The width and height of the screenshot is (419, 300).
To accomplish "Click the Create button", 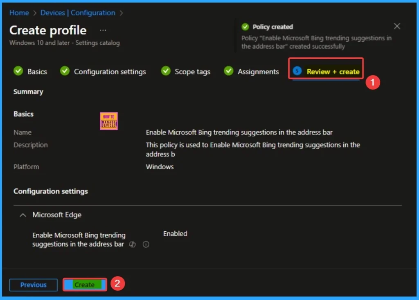I will click(x=85, y=284).
